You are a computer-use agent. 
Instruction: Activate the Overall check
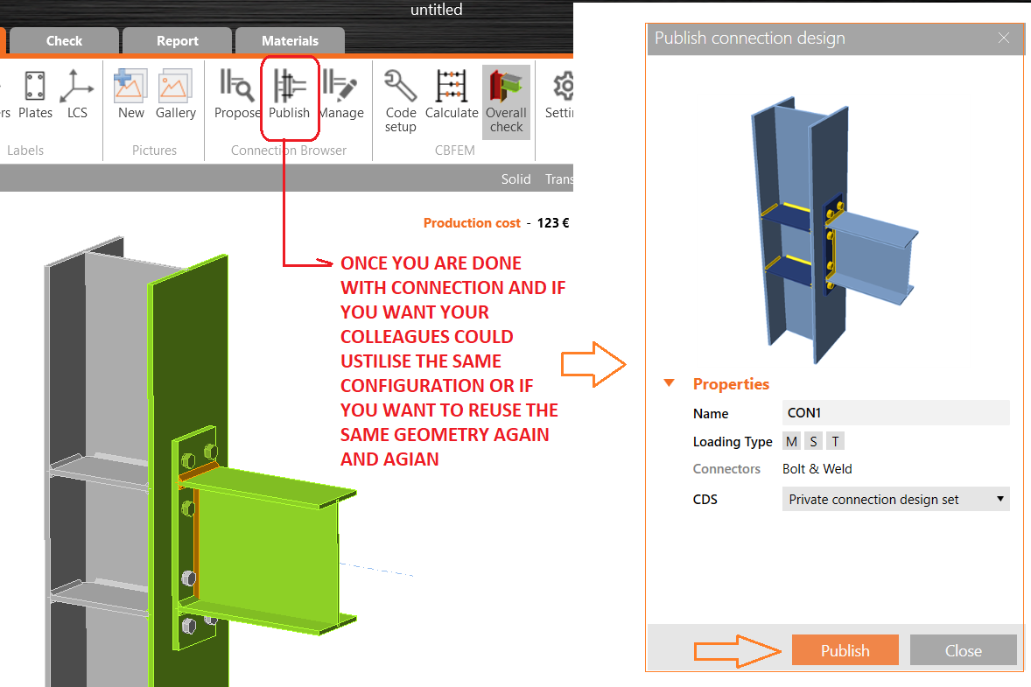(506, 98)
